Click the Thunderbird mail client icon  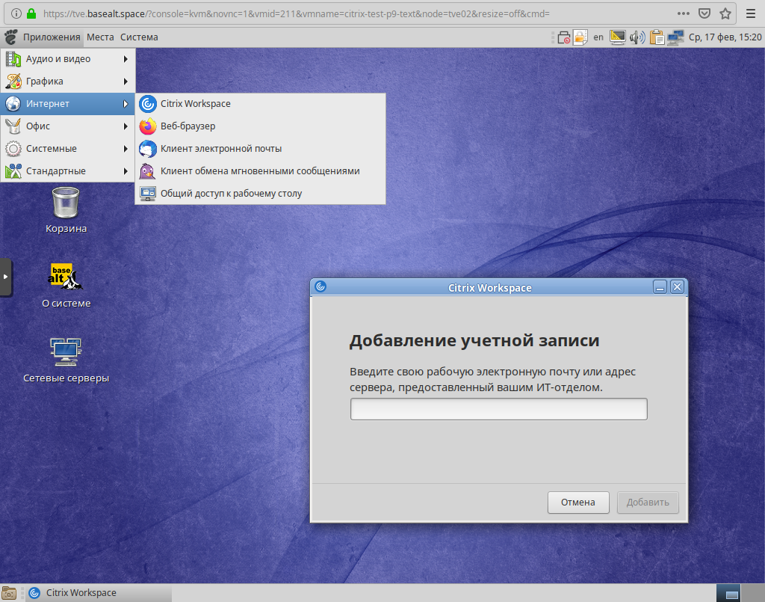[x=147, y=148]
